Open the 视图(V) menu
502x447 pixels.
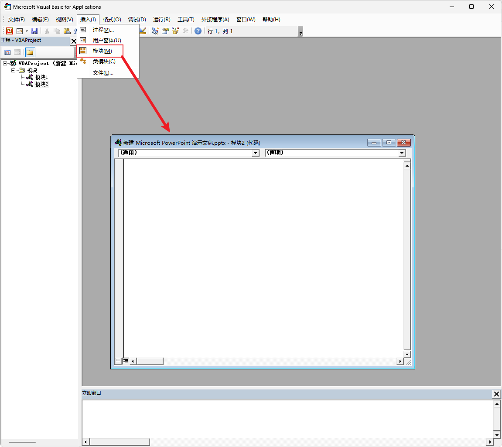point(65,20)
